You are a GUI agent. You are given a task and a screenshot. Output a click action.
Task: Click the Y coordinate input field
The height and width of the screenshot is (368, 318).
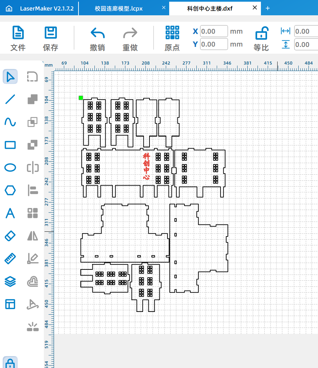pos(214,44)
